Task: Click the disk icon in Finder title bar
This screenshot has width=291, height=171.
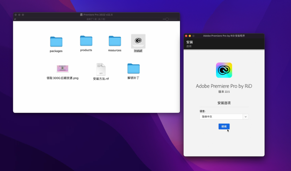Action: point(81,15)
